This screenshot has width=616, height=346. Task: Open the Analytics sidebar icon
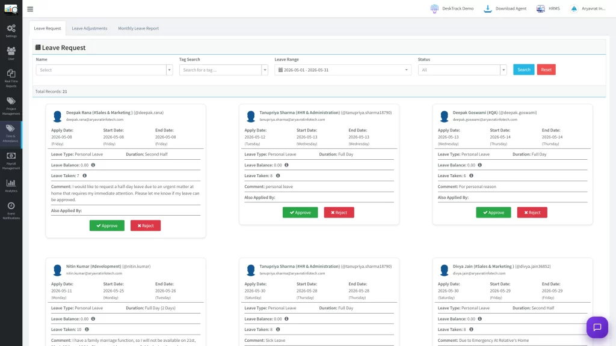coord(11,186)
